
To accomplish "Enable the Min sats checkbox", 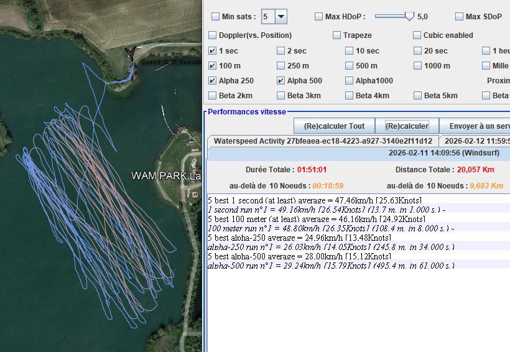I will (215, 17).
